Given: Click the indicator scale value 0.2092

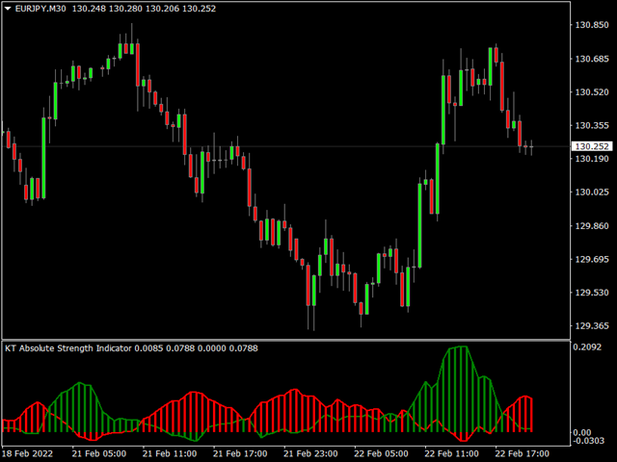Looking at the screenshot, I should click(x=587, y=346).
